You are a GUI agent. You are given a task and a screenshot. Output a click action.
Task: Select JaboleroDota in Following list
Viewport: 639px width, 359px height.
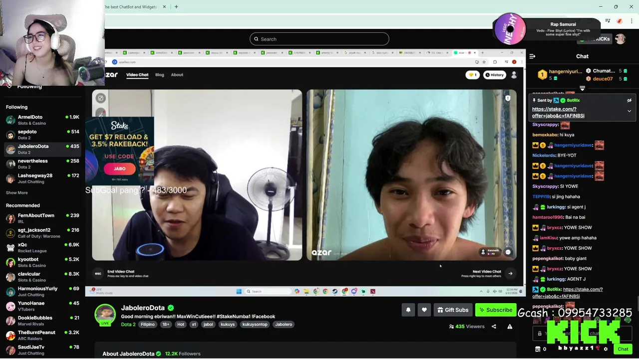click(42, 149)
